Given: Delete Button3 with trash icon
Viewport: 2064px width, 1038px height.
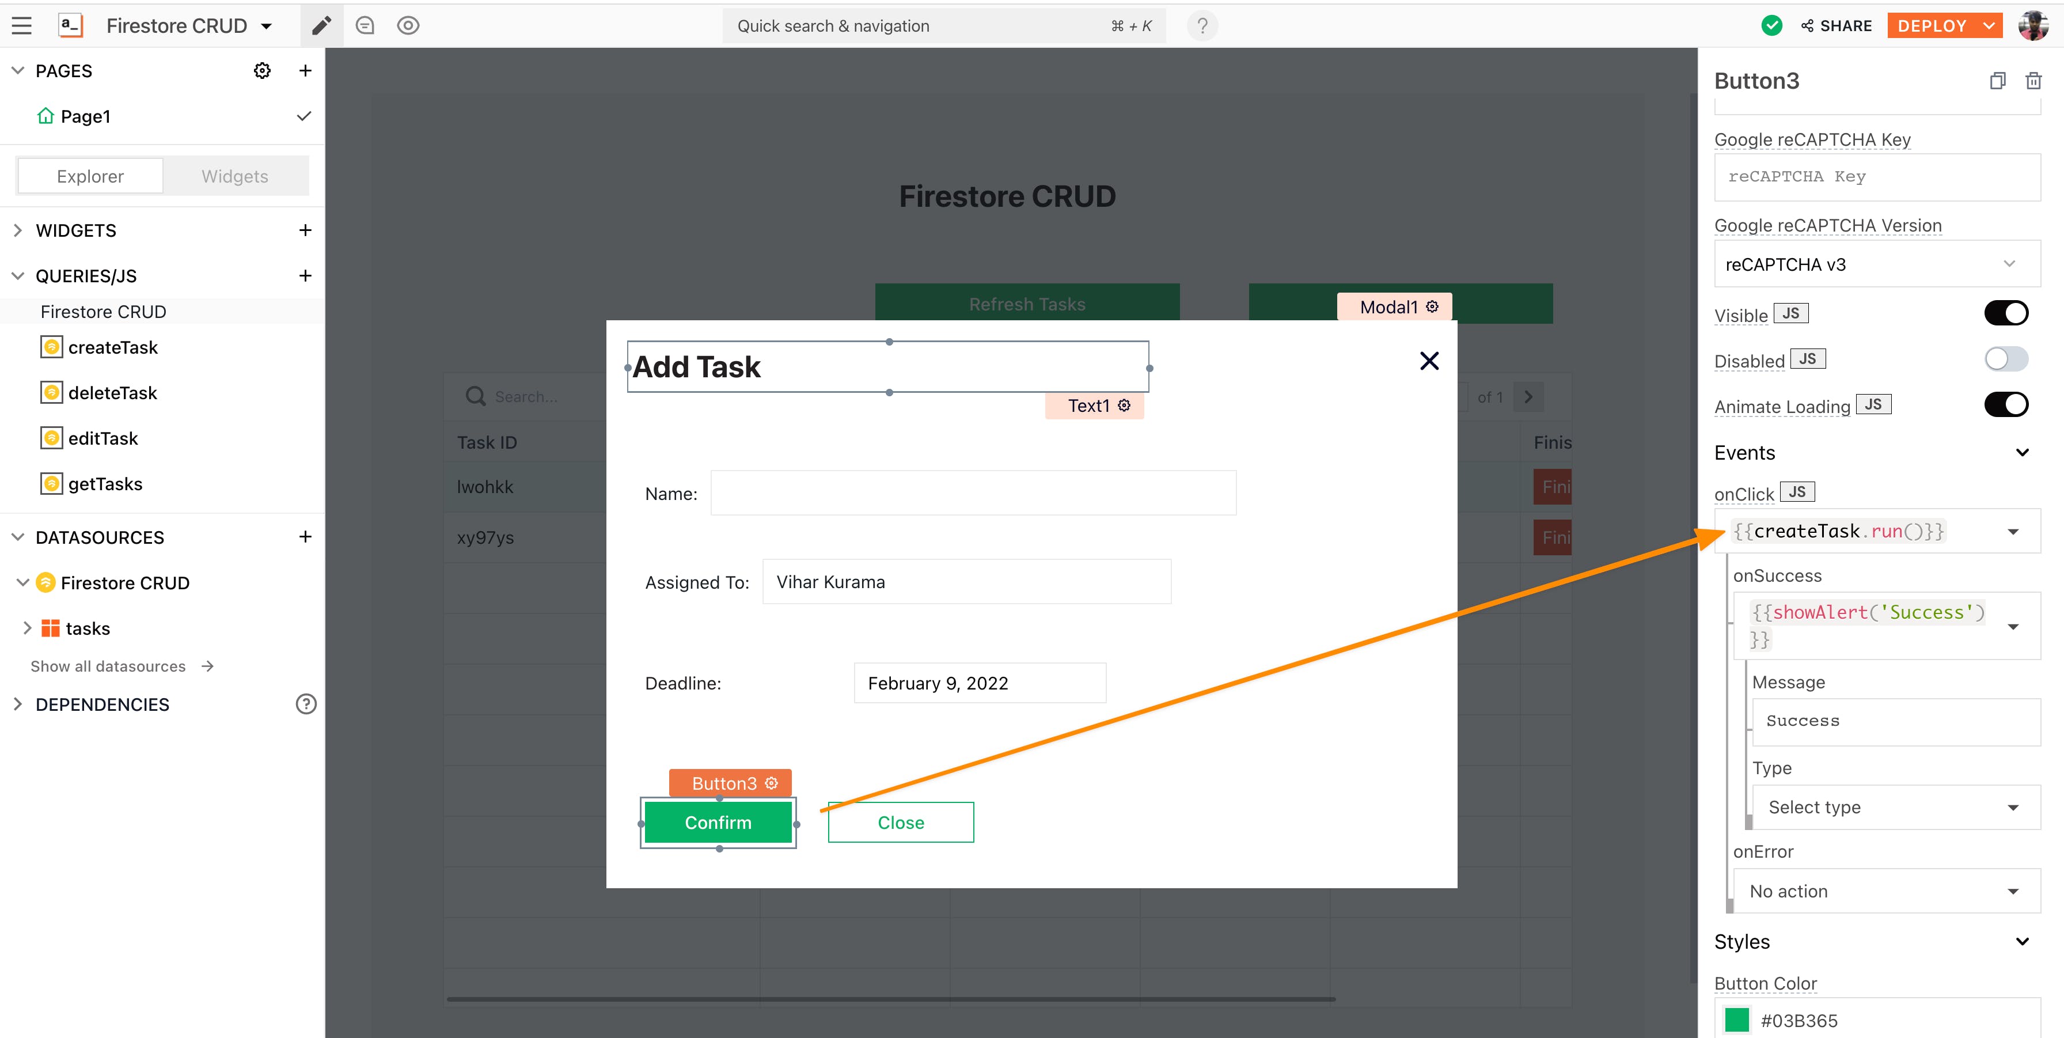Looking at the screenshot, I should point(2033,81).
